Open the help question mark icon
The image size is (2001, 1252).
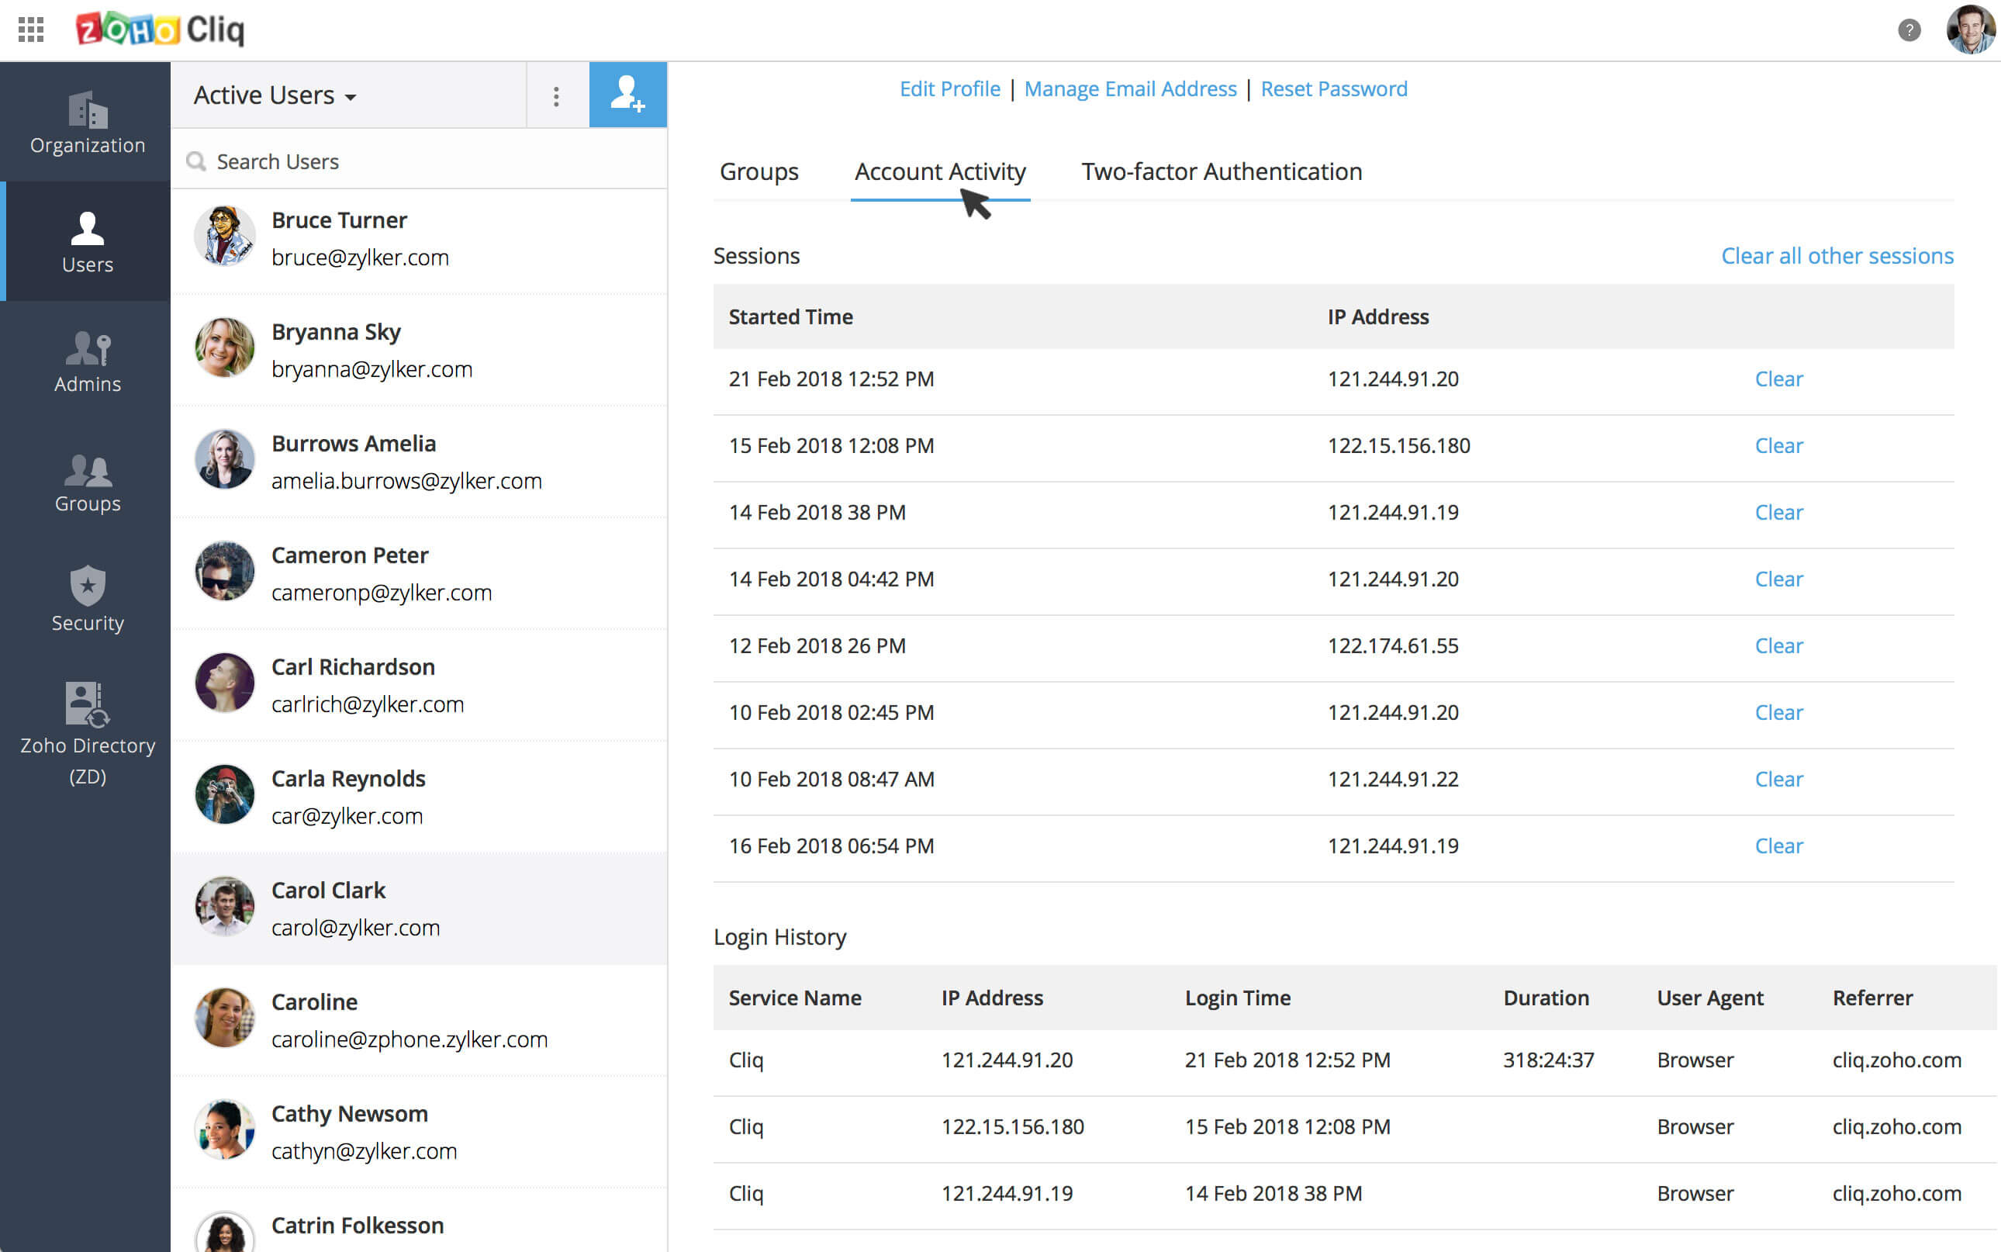coord(1908,30)
